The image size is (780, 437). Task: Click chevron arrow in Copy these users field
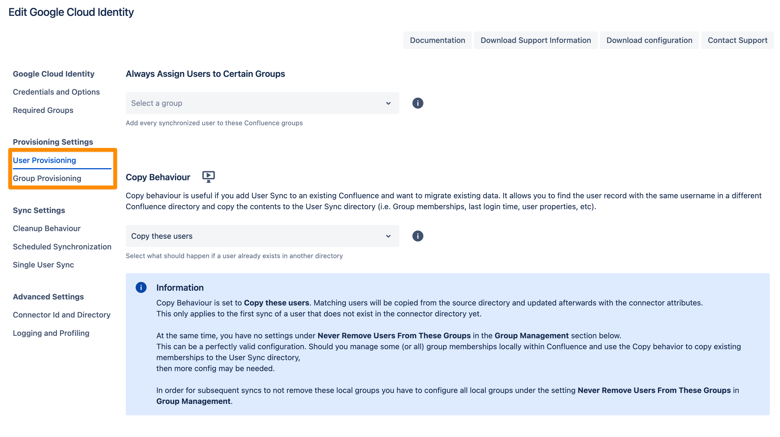pyautogui.click(x=388, y=236)
